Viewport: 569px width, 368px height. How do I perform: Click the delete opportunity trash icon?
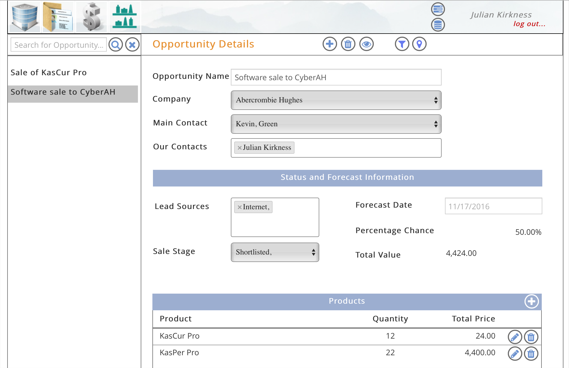point(348,44)
